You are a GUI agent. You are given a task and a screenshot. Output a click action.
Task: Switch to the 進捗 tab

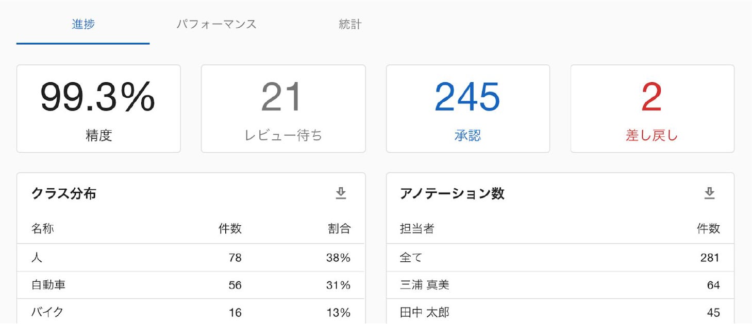point(83,24)
